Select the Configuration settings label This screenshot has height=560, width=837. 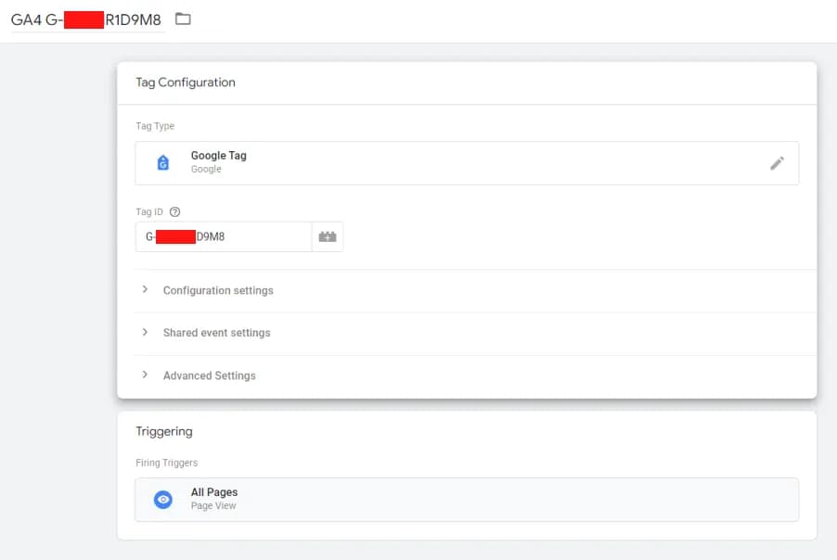[x=218, y=290]
